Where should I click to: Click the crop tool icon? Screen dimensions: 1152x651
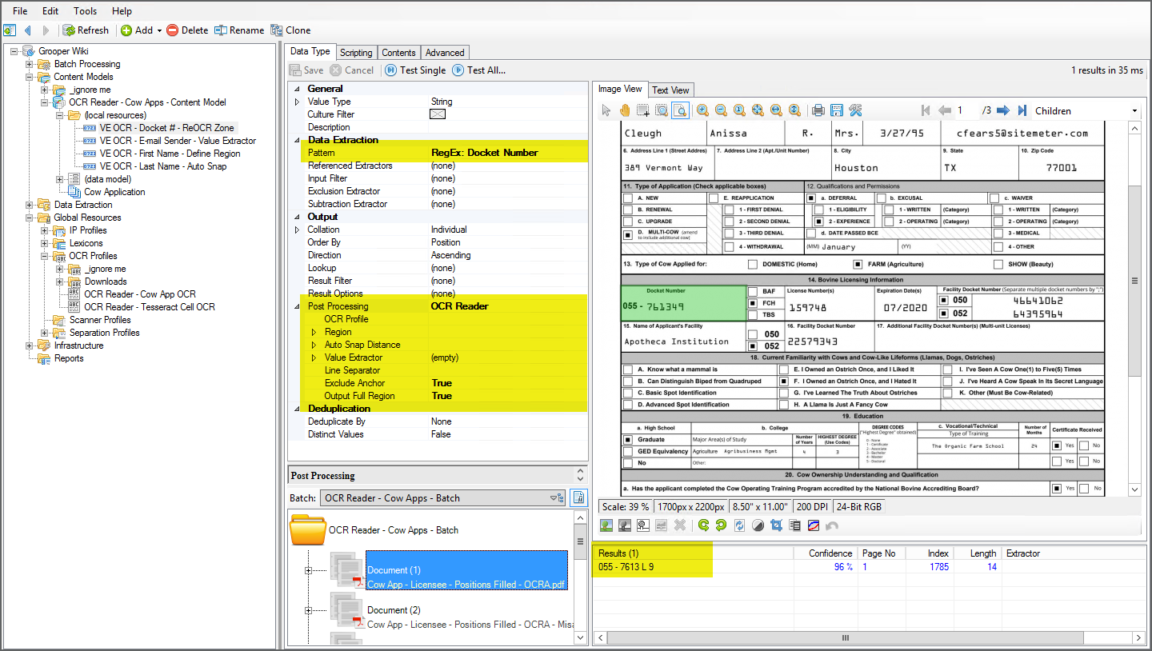pos(776,525)
